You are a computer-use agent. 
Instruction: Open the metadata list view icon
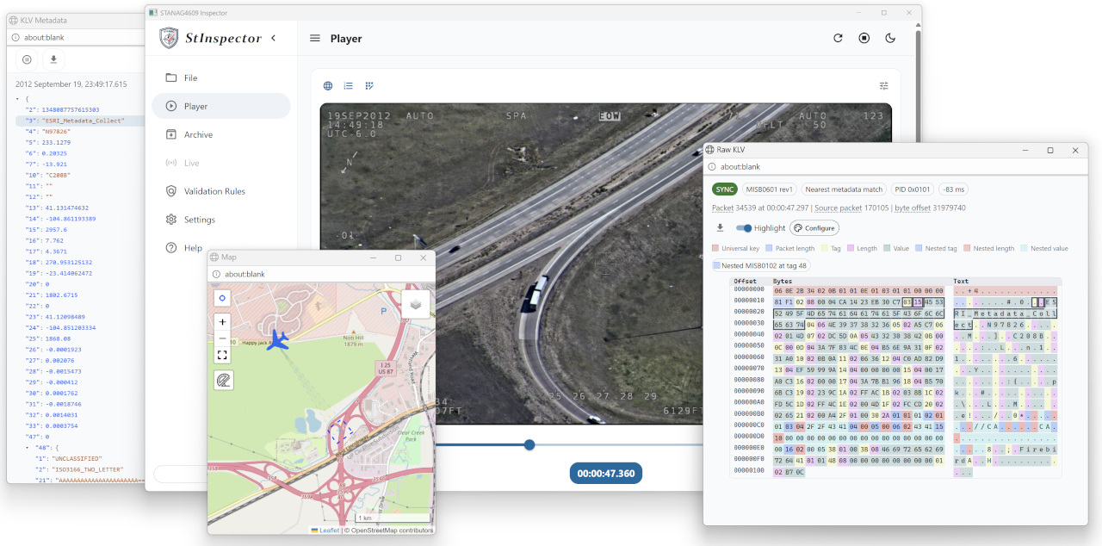click(x=349, y=86)
